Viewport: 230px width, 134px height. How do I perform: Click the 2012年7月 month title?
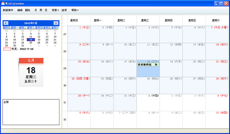pos(31,23)
